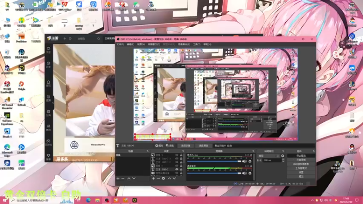Move the scene up in the Scenes panel
363x204 pixels.
tap(129, 178)
